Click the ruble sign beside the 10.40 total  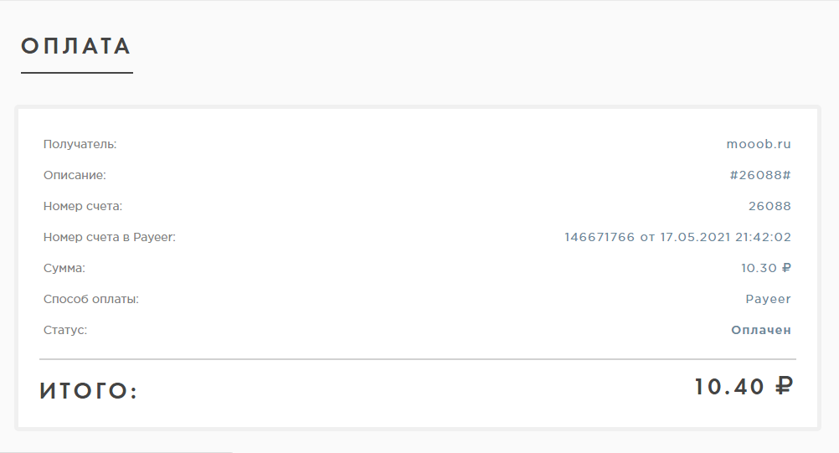click(x=783, y=387)
